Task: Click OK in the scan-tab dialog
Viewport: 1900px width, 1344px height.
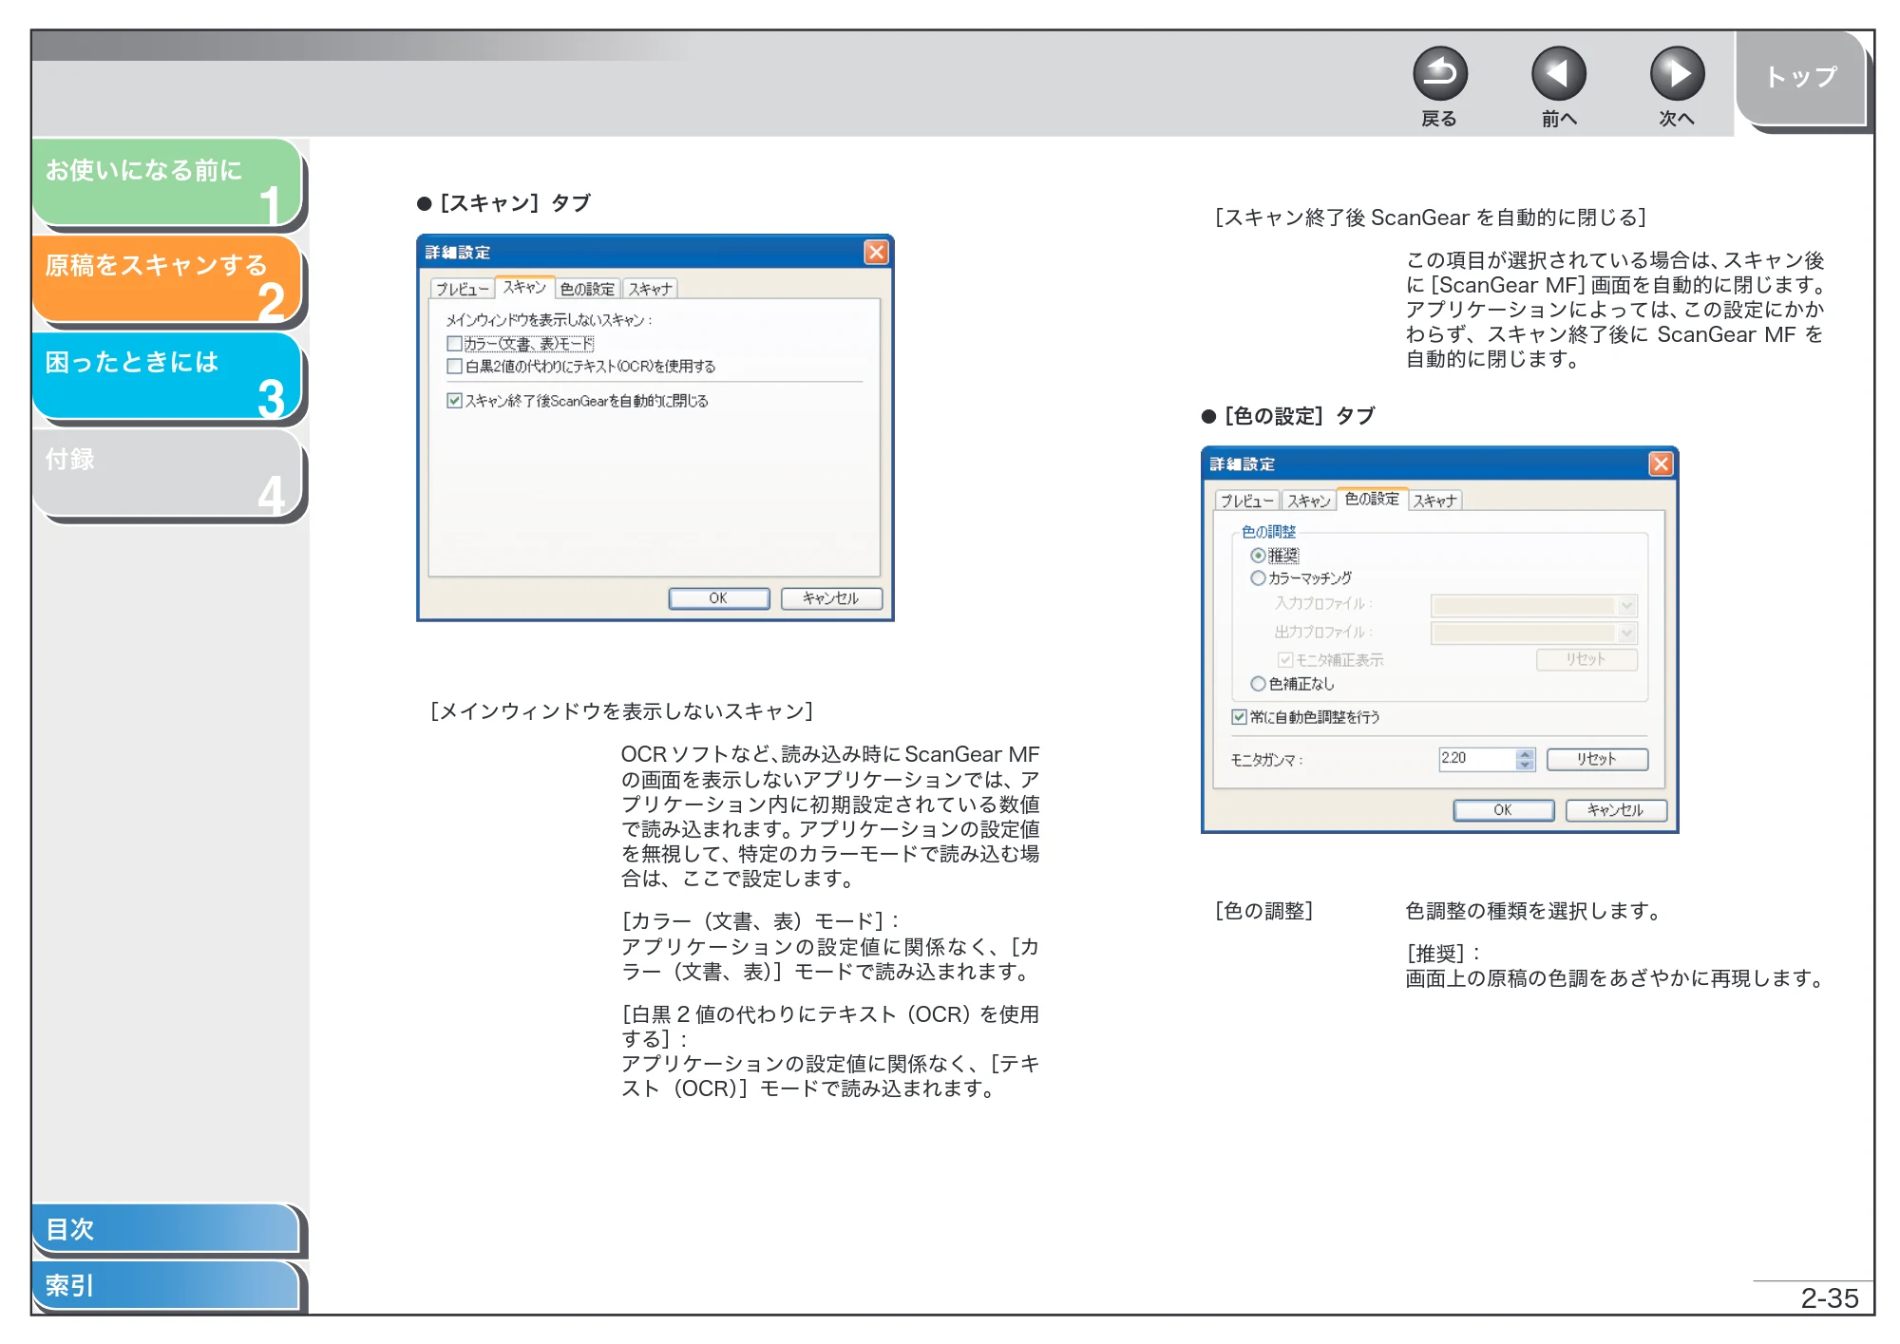Action: pos(718,598)
